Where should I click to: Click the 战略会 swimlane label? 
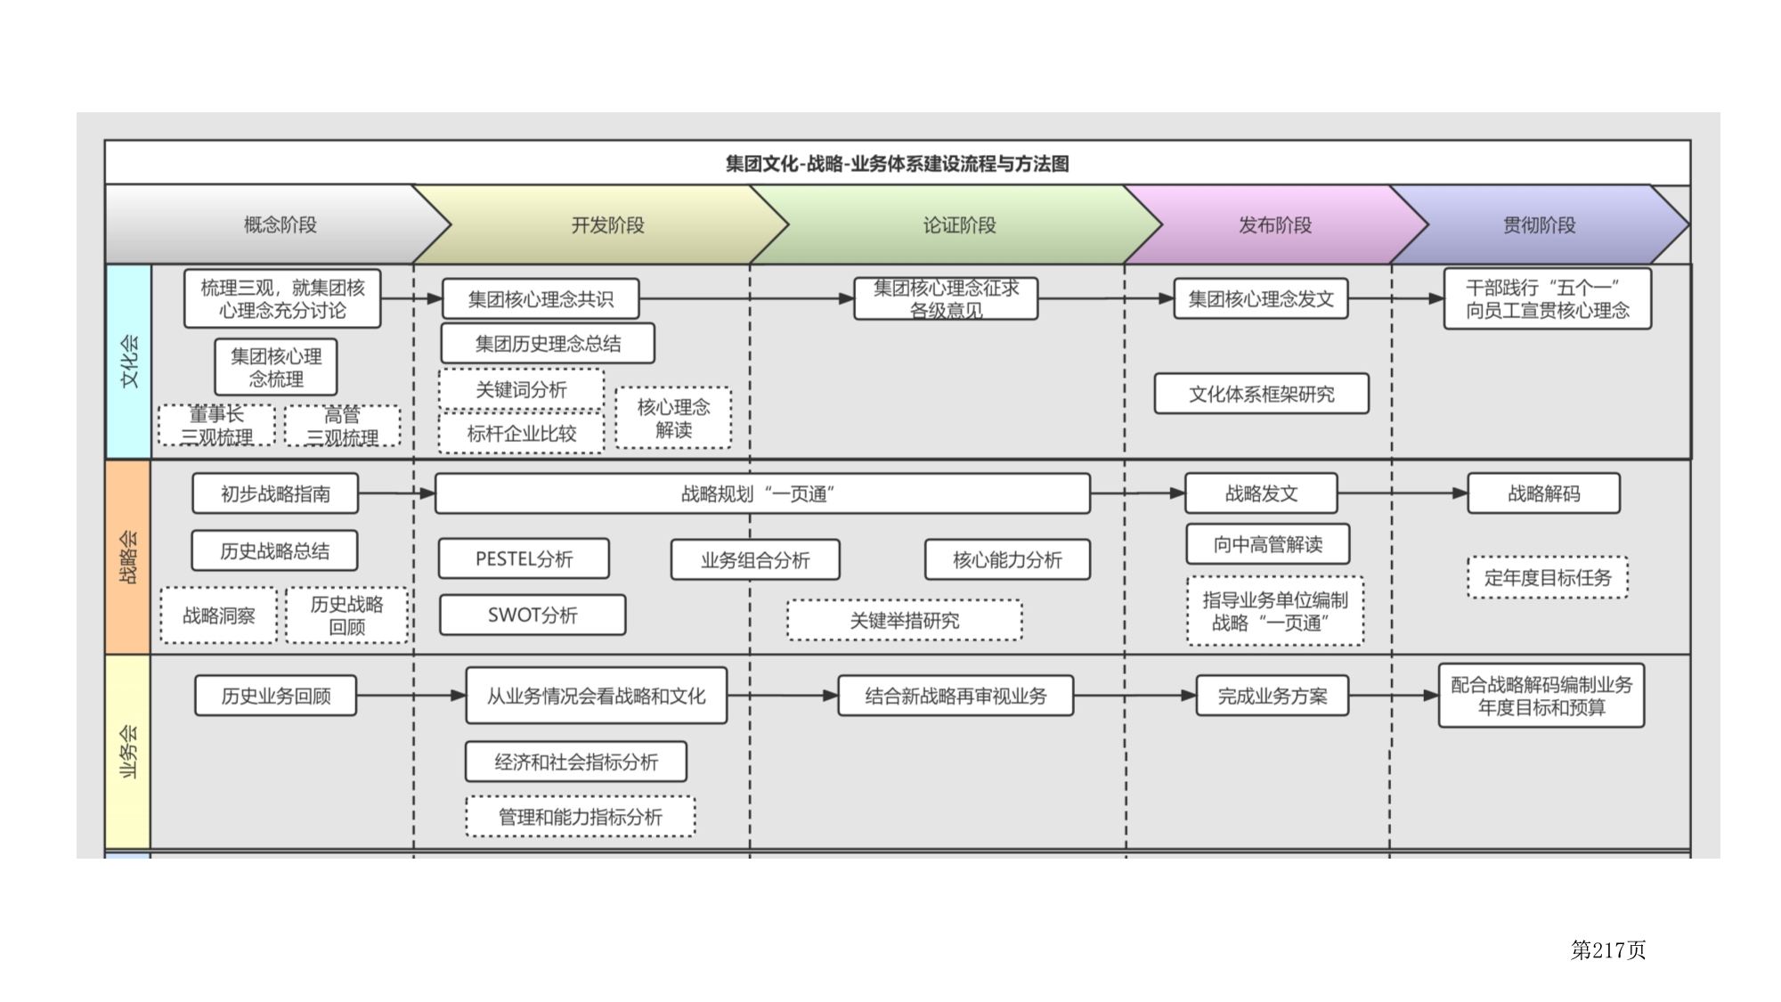(129, 557)
